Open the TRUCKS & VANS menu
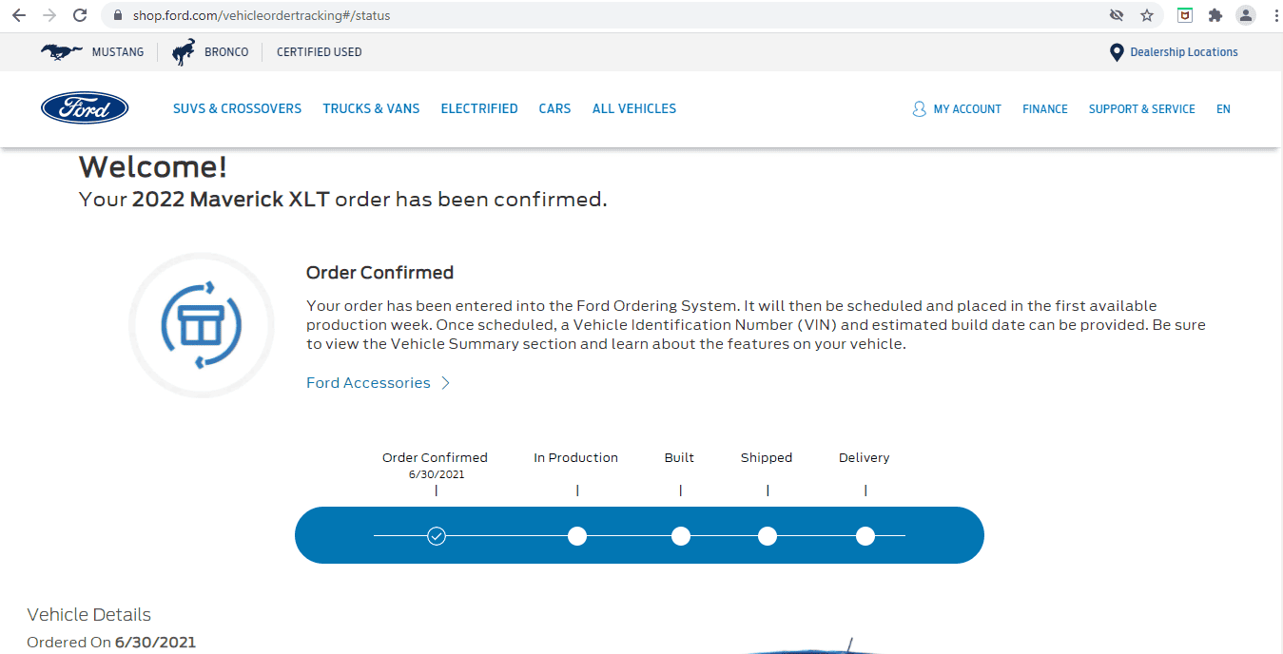Screen dimensions: 1283x654 (x=371, y=109)
